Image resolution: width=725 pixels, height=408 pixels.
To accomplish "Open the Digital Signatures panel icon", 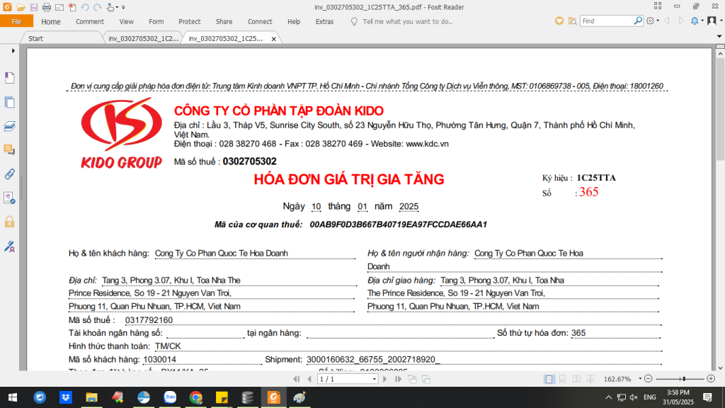I will [x=9, y=198].
